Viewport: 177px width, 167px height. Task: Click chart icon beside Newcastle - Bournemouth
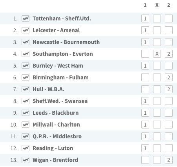coord(26,42)
